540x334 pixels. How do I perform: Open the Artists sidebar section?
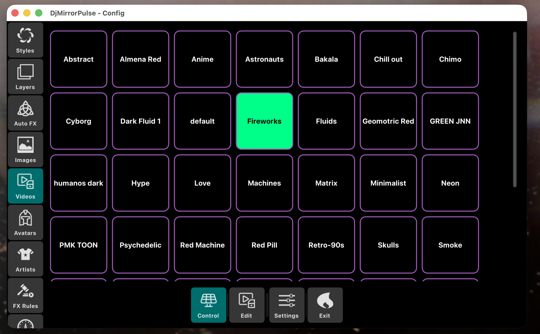25,259
